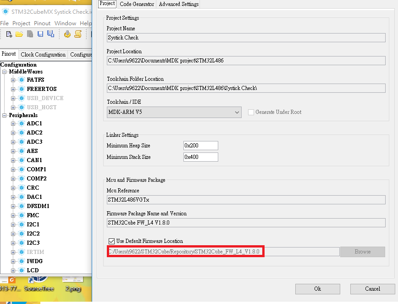
Task: Click the CRC peripheral cube icon
Action: (22, 187)
